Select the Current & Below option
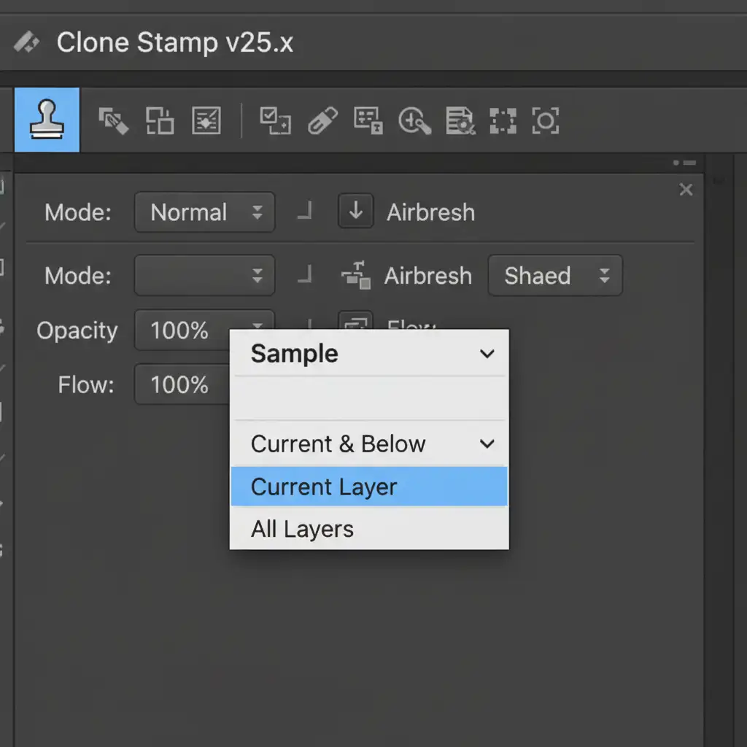The width and height of the screenshot is (747, 747). [368, 444]
